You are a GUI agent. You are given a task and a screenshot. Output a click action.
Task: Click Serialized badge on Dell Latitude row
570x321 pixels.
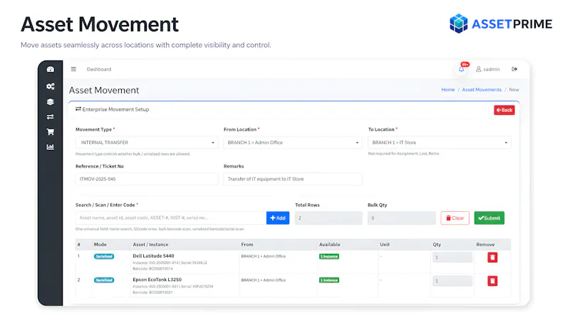point(104,257)
